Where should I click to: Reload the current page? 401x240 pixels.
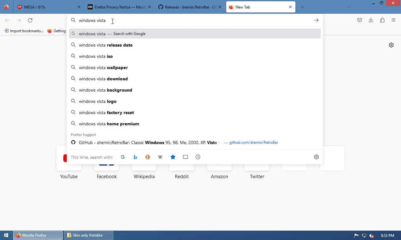point(30,20)
